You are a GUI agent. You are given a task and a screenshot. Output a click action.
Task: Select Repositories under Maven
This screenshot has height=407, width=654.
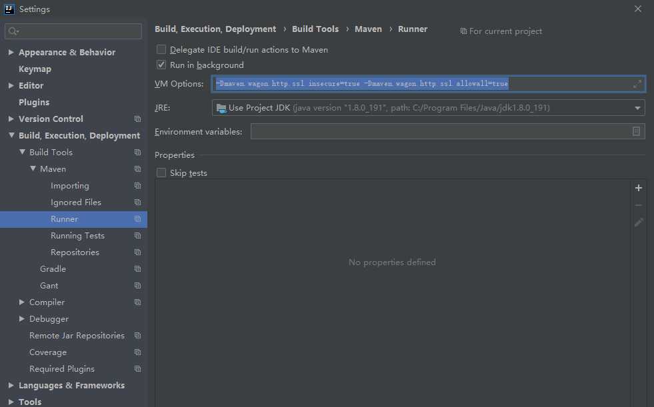coord(75,252)
